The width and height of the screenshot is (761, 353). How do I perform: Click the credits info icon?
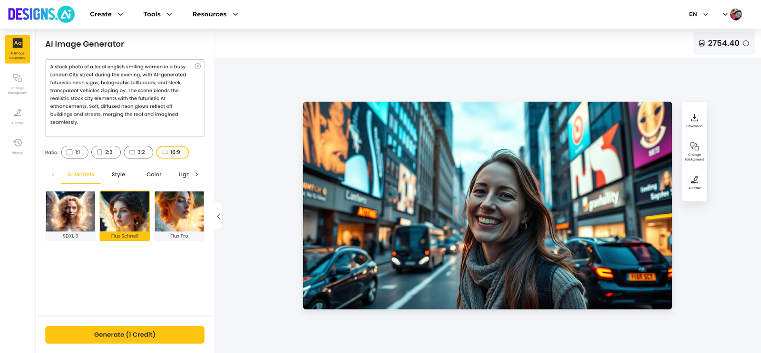[746, 43]
